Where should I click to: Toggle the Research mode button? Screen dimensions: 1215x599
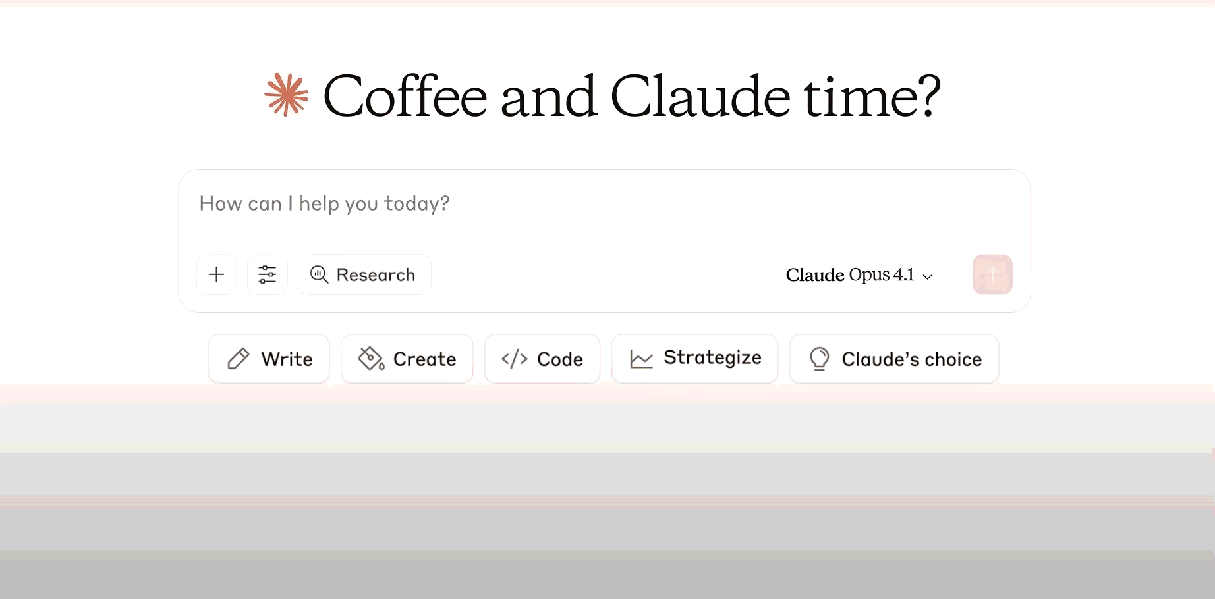pyautogui.click(x=364, y=274)
